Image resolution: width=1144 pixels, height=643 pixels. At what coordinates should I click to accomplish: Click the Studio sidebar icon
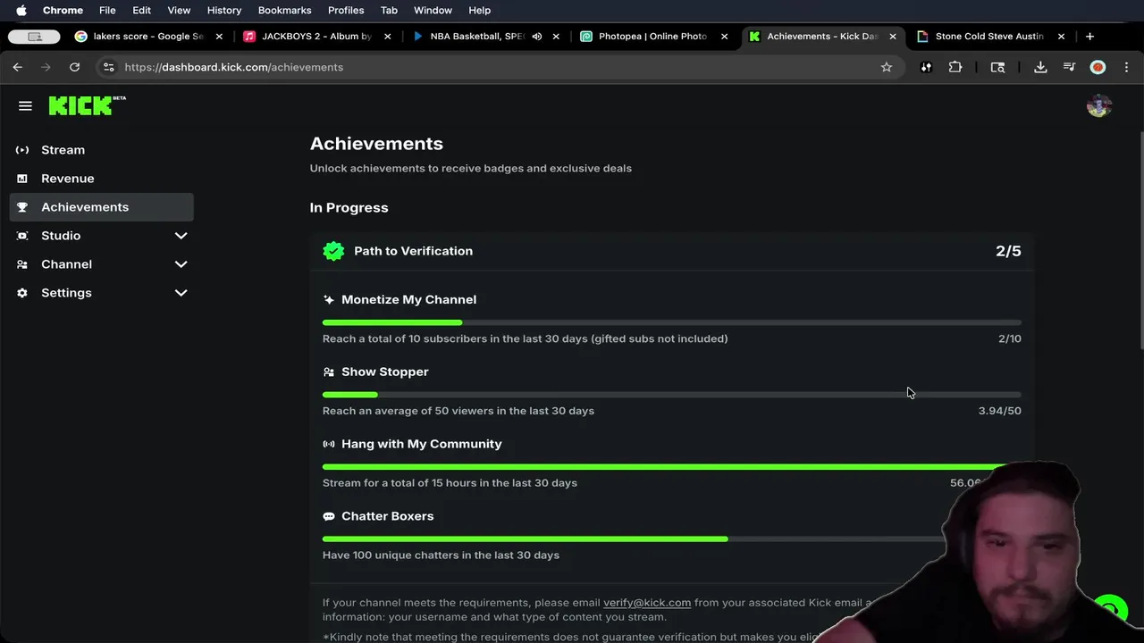point(22,236)
